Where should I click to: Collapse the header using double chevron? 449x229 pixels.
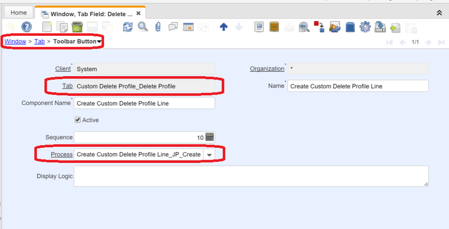tap(438, 12)
